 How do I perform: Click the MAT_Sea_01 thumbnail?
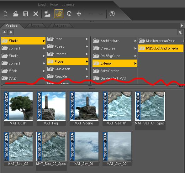click(117, 106)
